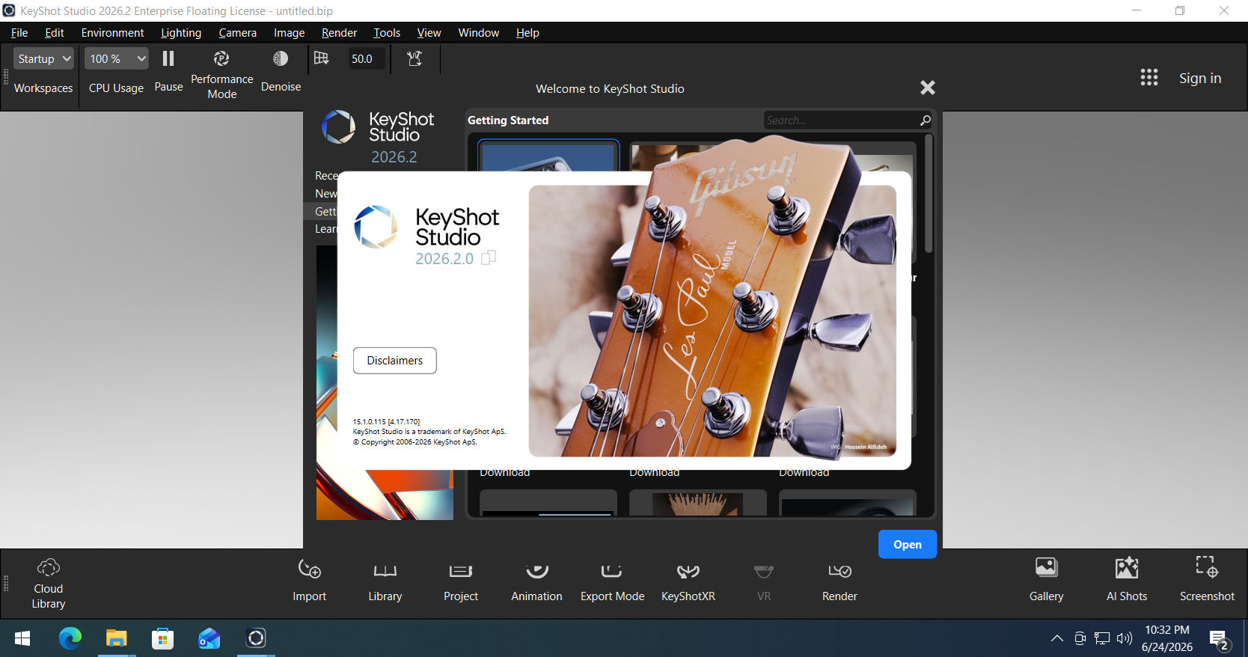The height and width of the screenshot is (657, 1248).
Task: Click the Welcome dialog scrollbar
Action: (x=929, y=193)
